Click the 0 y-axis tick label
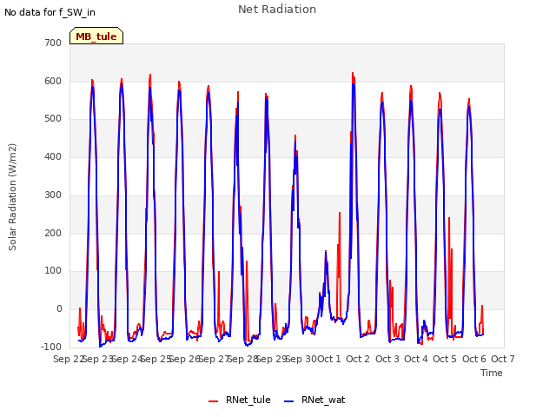Screen dimensions: 556x417 click(x=59, y=309)
